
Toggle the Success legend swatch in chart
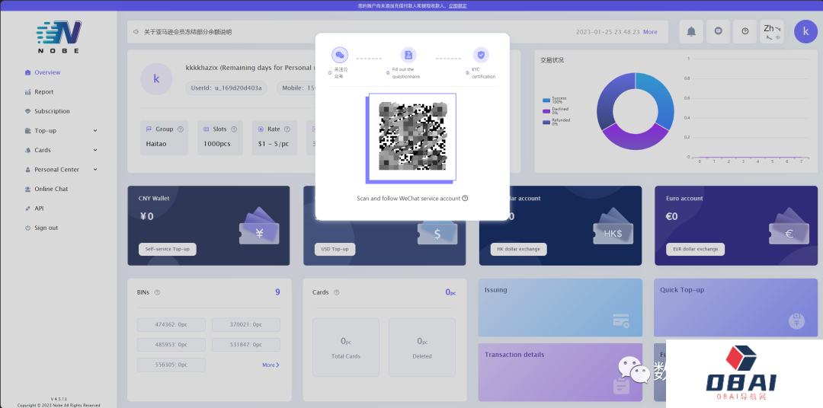pyautogui.click(x=546, y=100)
